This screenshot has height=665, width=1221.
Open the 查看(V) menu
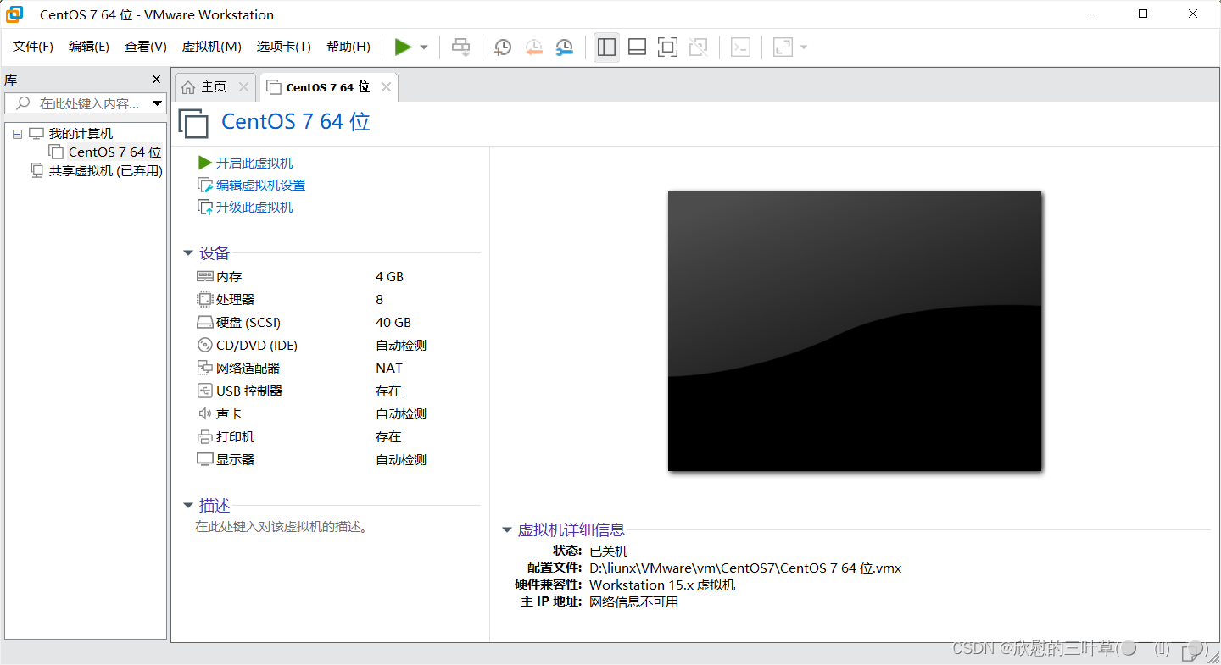click(x=146, y=47)
